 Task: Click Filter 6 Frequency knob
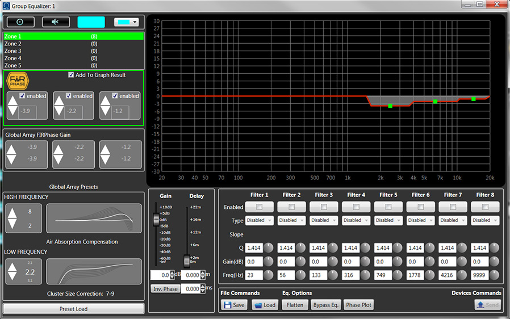430,275
